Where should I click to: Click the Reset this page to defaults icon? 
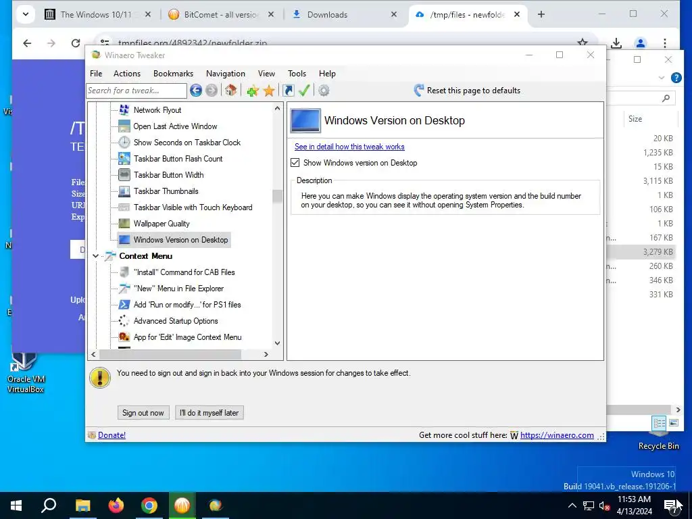coord(418,91)
